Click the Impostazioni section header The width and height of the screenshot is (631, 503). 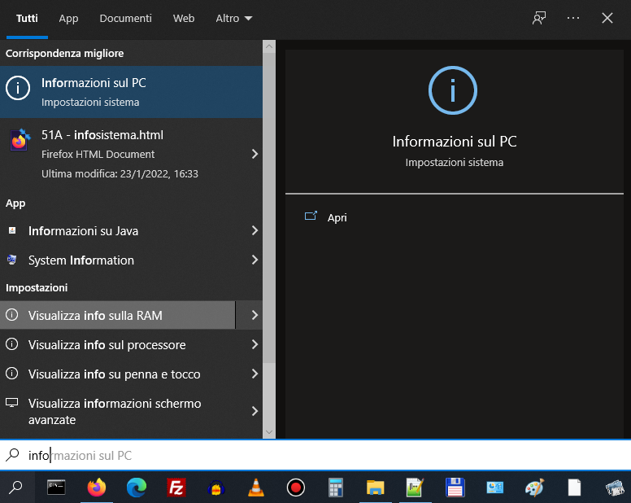[37, 287]
